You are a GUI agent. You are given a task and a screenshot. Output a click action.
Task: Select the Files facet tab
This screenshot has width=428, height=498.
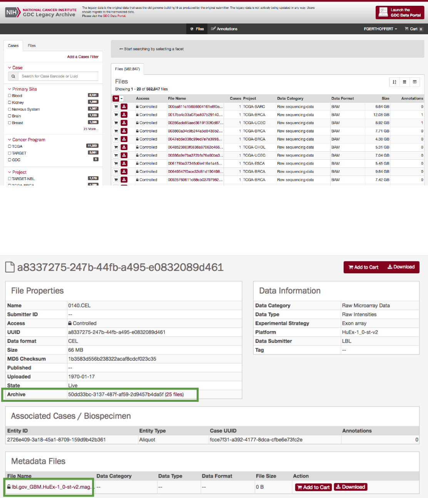point(32,45)
